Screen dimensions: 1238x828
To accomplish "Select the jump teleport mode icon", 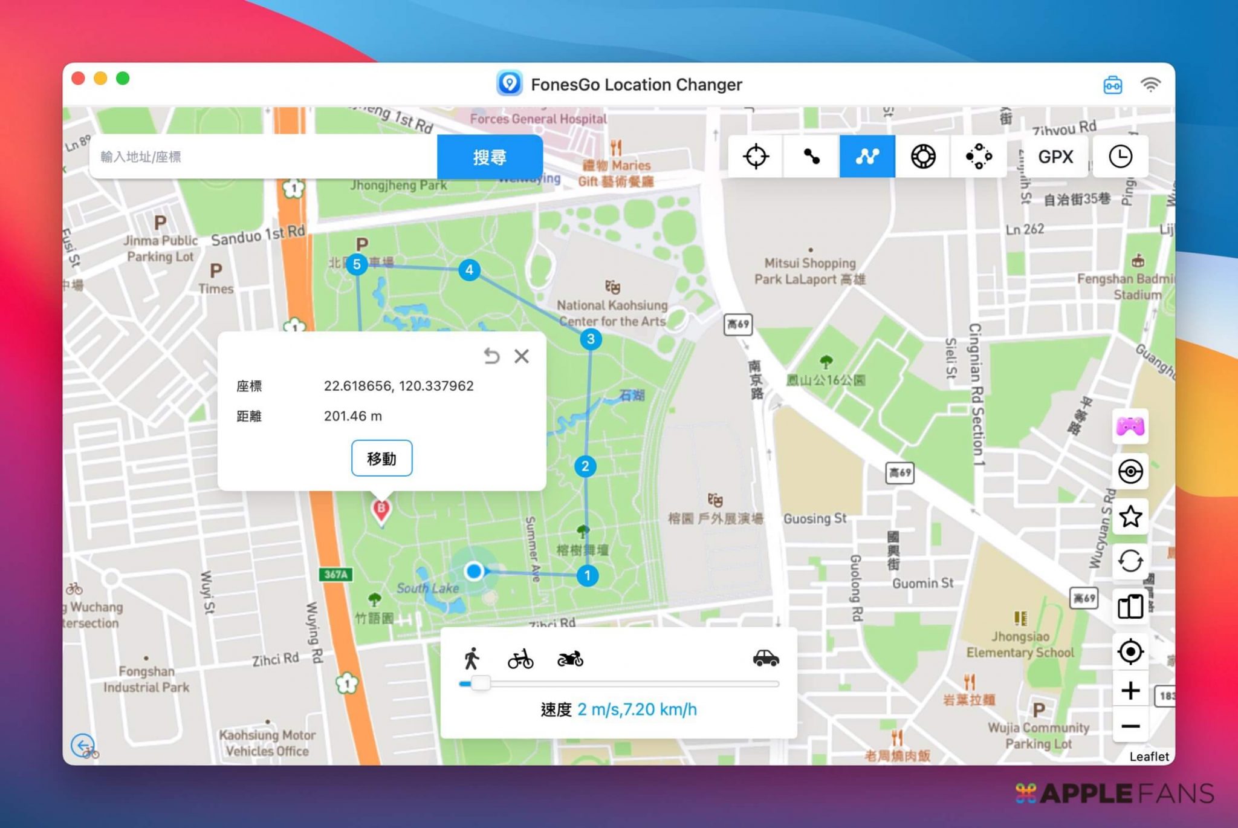I will 979,157.
